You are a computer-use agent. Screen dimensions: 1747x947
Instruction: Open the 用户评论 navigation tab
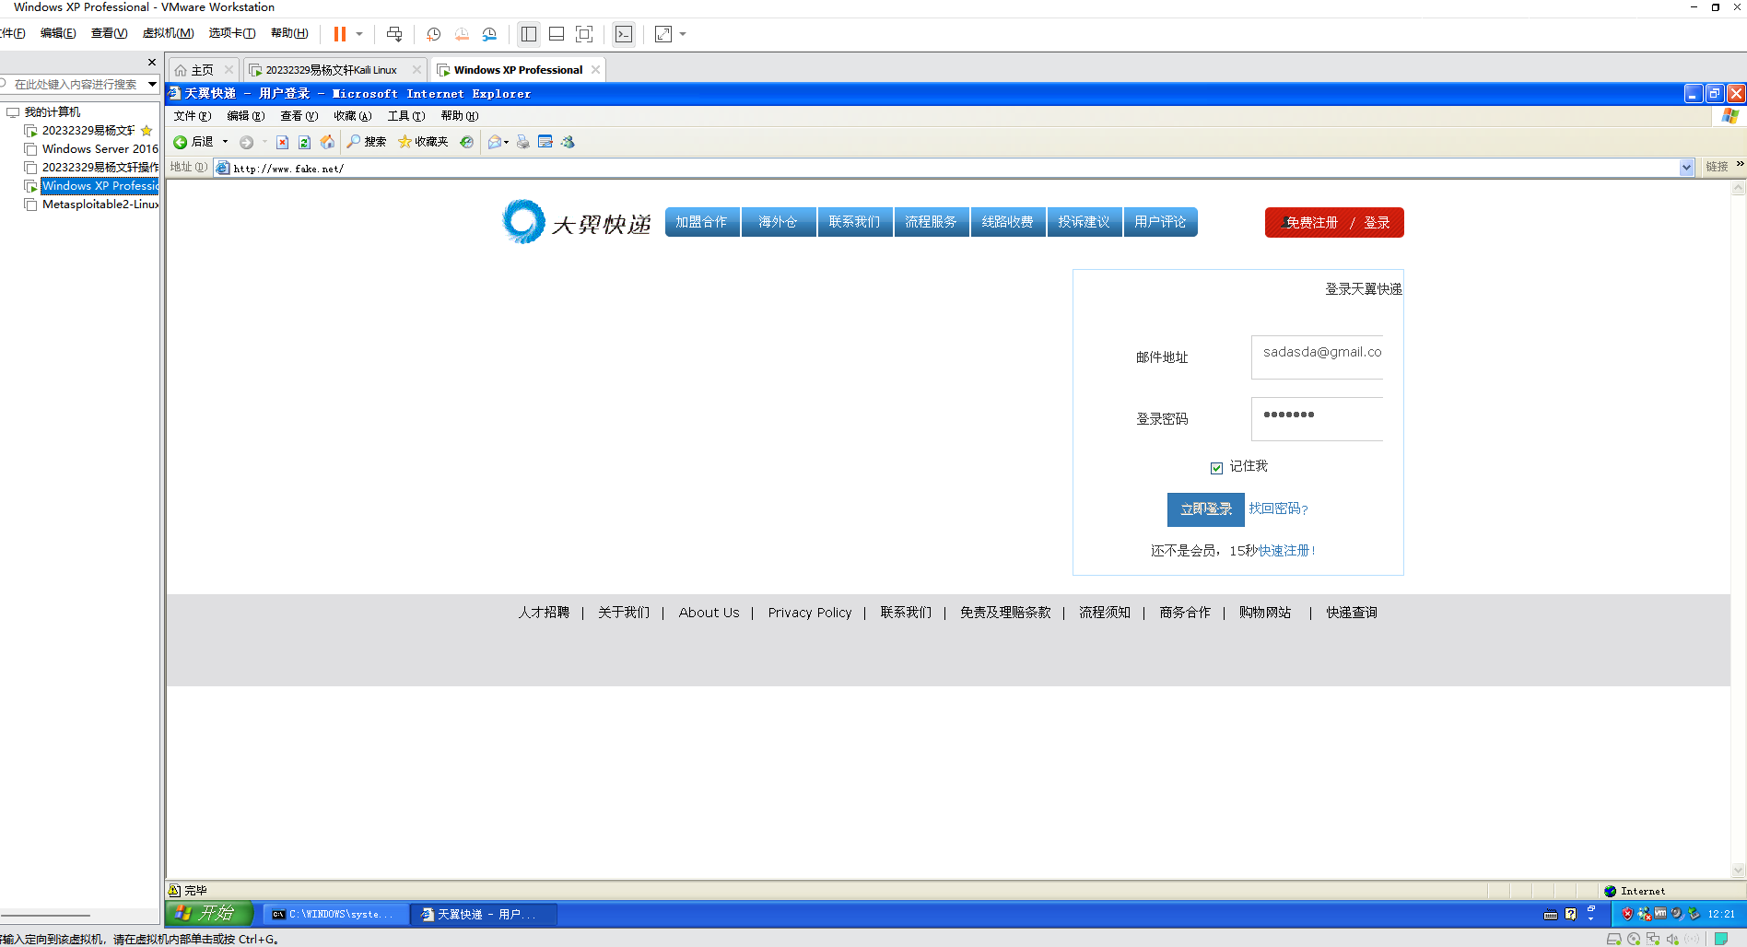point(1160,222)
